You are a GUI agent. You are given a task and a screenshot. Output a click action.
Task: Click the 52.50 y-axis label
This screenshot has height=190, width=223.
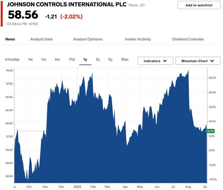(x=9, y=163)
